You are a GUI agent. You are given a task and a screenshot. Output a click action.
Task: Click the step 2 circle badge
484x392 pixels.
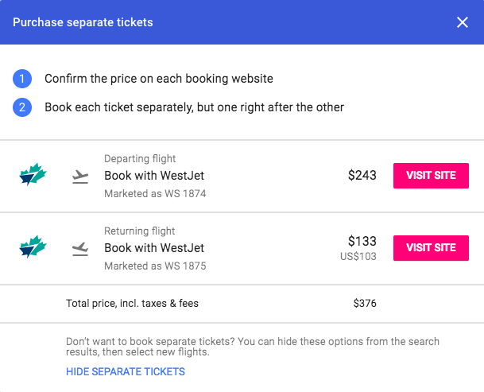tap(22, 107)
